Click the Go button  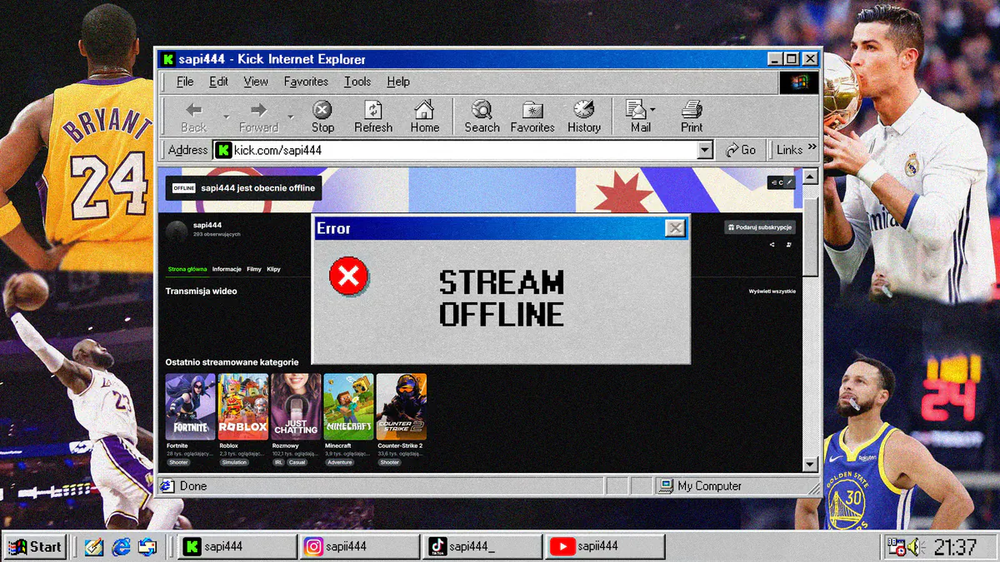pyautogui.click(x=740, y=150)
